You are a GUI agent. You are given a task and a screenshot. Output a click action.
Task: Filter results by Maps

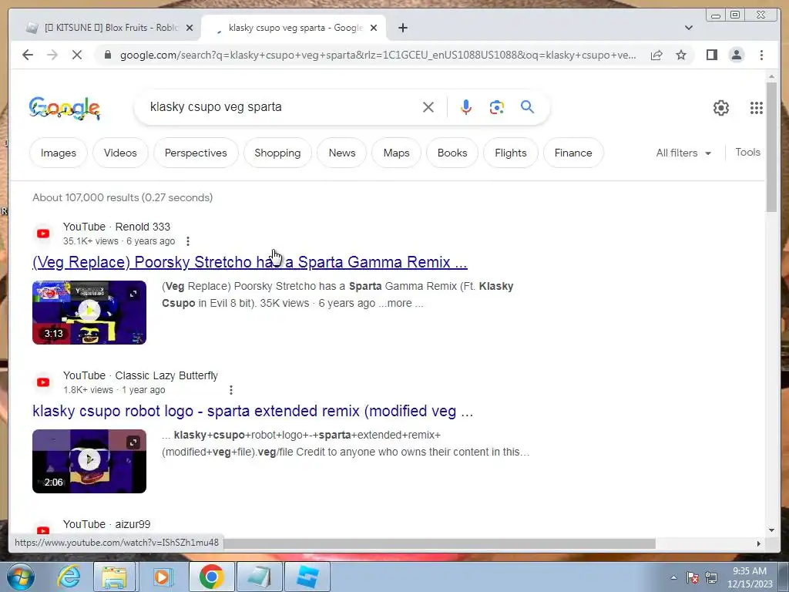(x=396, y=153)
